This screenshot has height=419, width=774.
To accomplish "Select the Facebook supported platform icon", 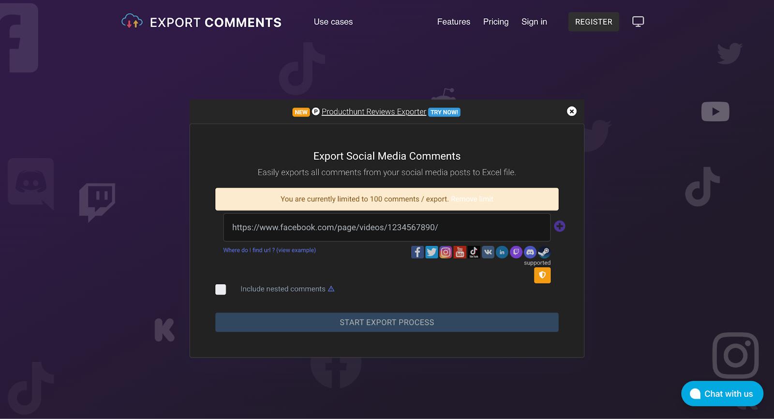I will [x=417, y=252].
